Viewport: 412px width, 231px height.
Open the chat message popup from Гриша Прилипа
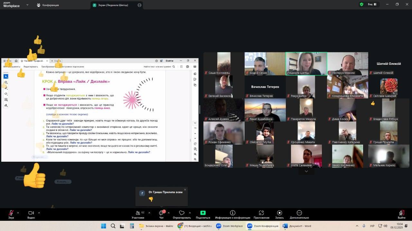point(162,196)
